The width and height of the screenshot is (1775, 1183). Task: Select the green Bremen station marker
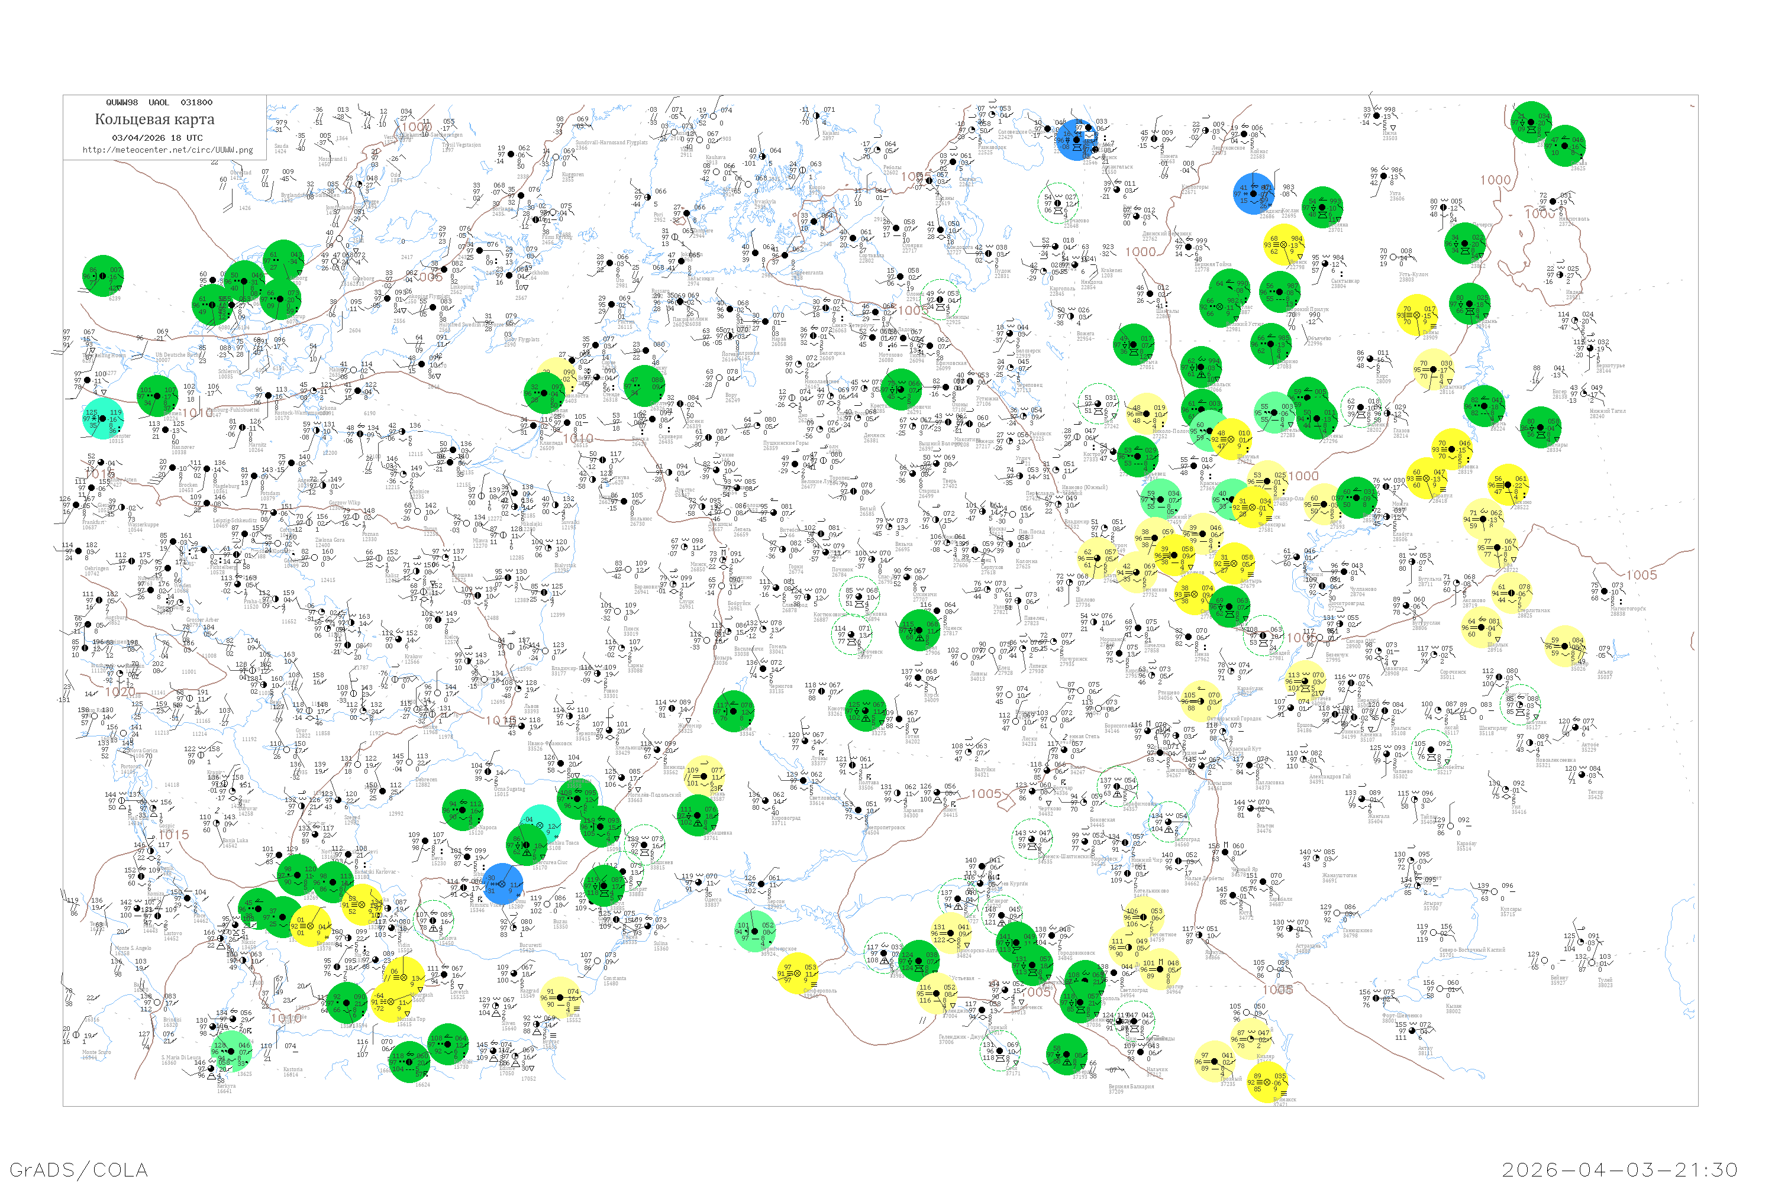(x=158, y=395)
